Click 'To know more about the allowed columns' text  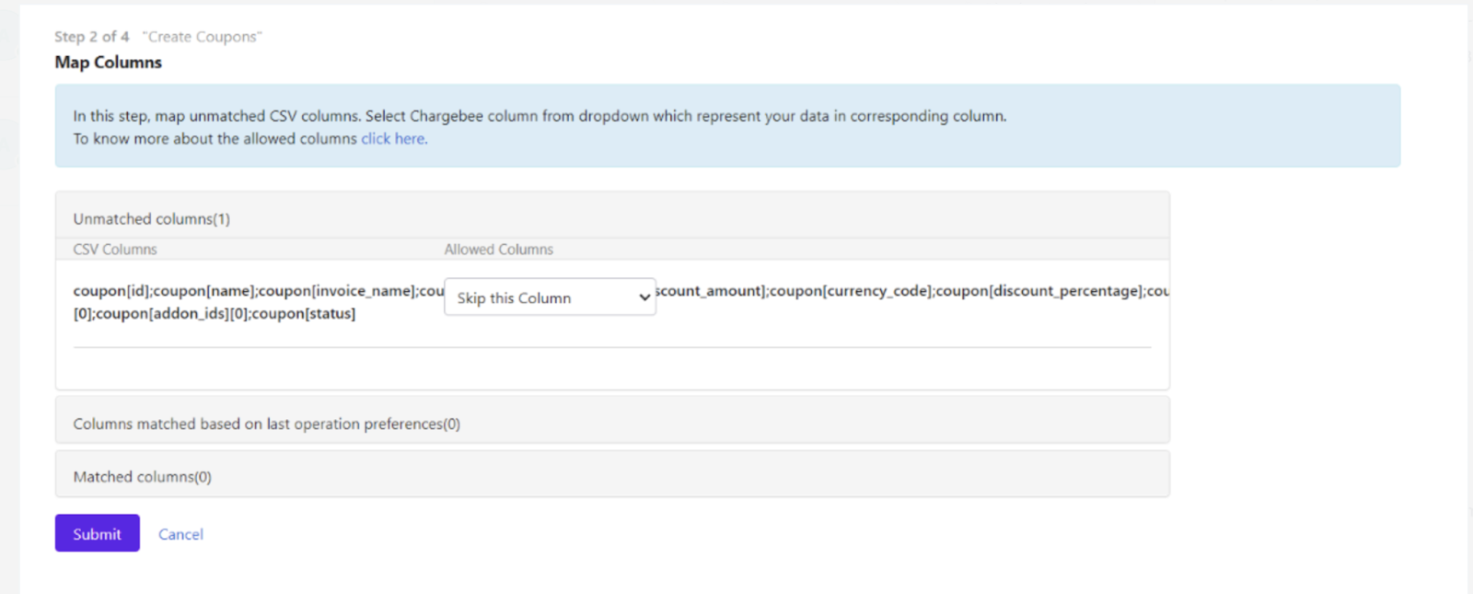pos(215,139)
